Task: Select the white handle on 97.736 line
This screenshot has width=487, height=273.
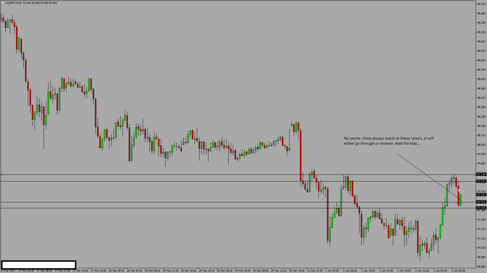Action: tap(475, 174)
